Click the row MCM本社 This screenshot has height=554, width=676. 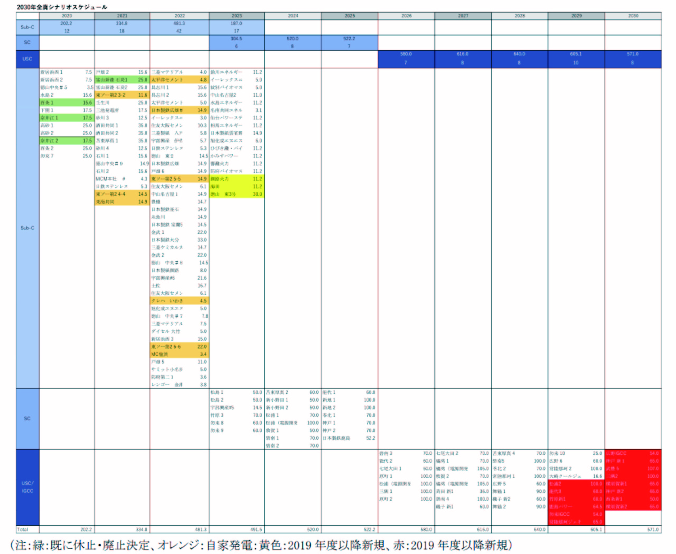(122, 179)
